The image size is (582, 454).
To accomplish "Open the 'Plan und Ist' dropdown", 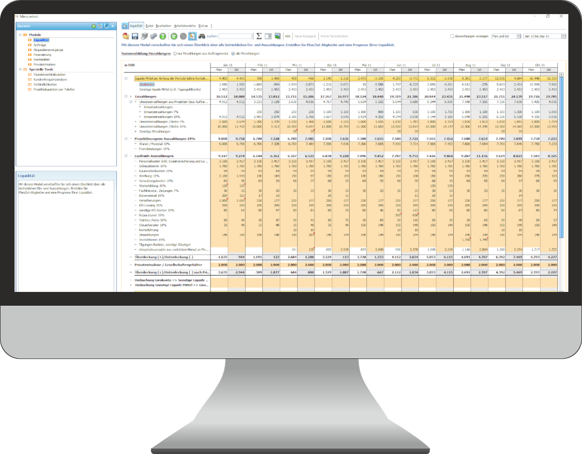I will [518, 36].
